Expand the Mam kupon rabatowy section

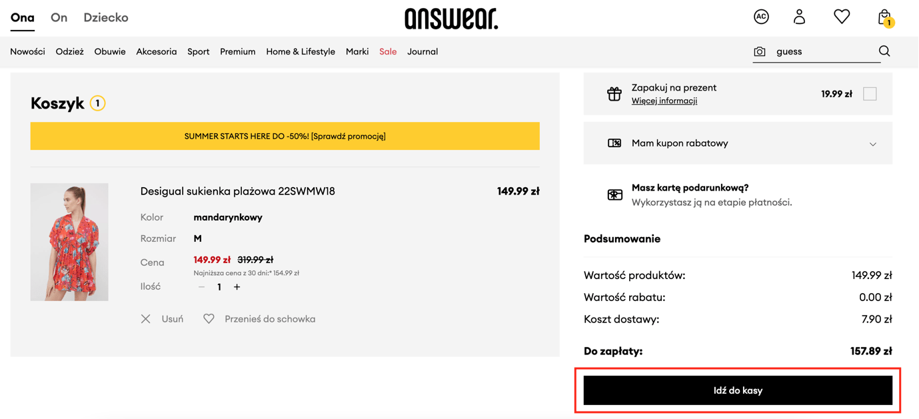click(x=738, y=143)
